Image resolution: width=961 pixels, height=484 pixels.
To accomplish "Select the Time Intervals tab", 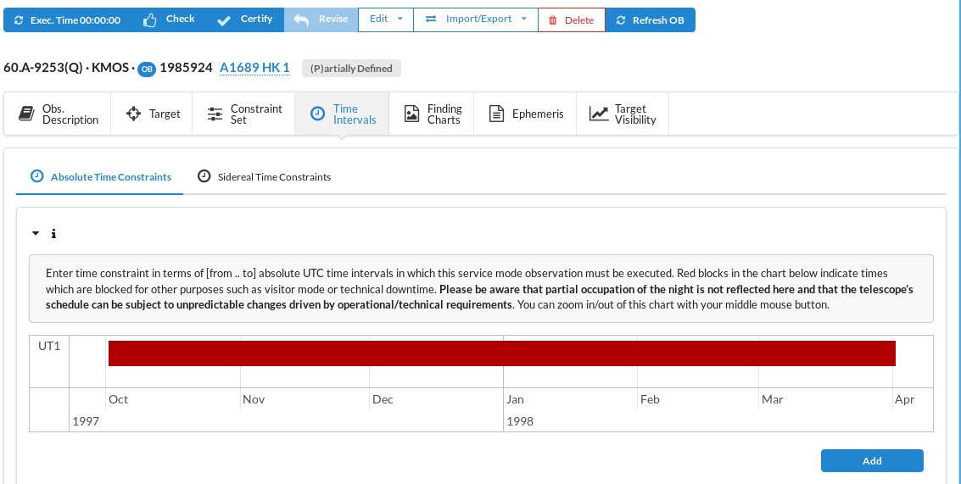I will pos(342,114).
